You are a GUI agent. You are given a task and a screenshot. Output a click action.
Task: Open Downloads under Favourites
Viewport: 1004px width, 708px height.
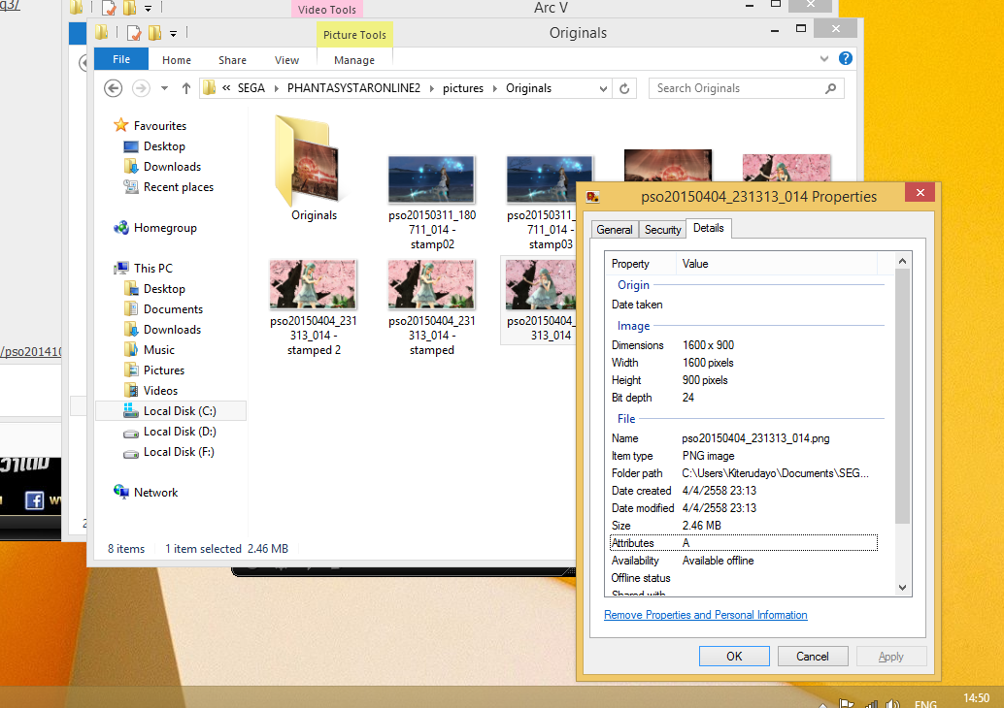click(172, 167)
